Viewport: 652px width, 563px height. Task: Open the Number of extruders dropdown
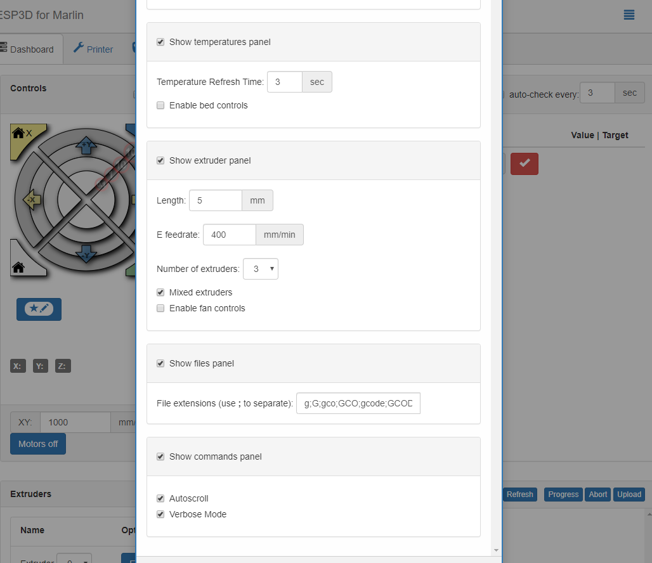tap(260, 269)
